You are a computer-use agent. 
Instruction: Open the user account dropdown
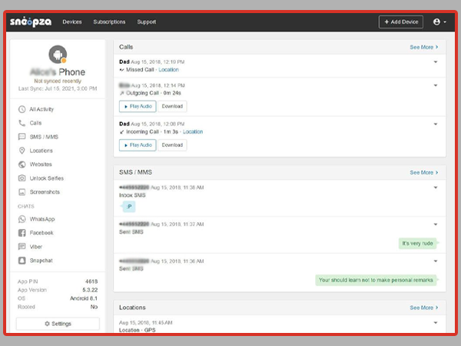(x=439, y=22)
